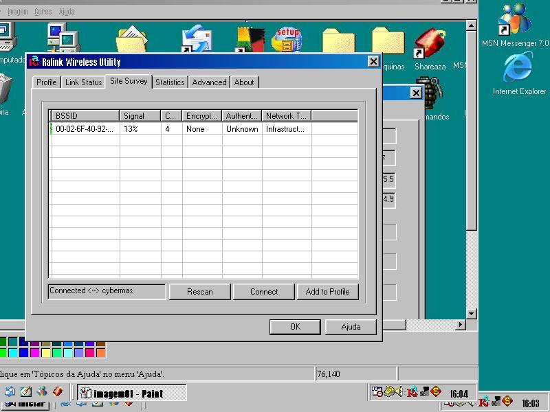
Task: Click the network tray icon beside 16:03
Action: coord(496,402)
